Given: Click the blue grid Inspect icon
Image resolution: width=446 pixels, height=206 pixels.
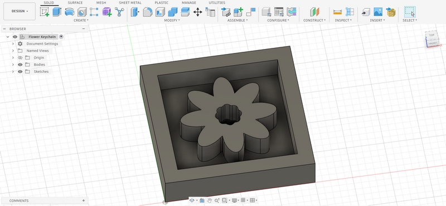Looking at the screenshot, I should point(350,12).
